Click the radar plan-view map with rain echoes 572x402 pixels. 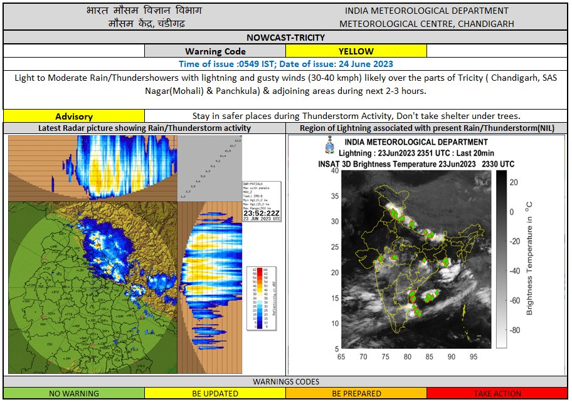point(93,287)
